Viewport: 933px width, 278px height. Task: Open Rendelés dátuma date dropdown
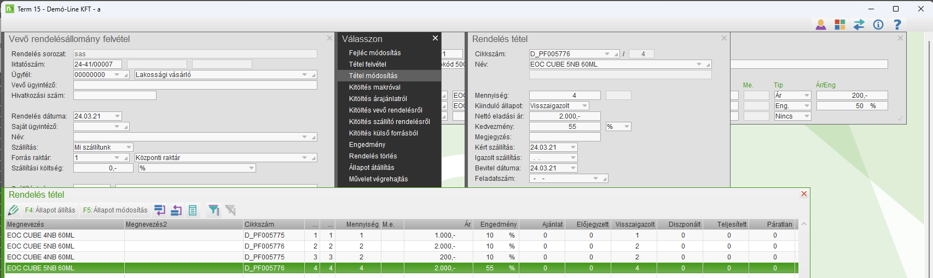(x=117, y=116)
